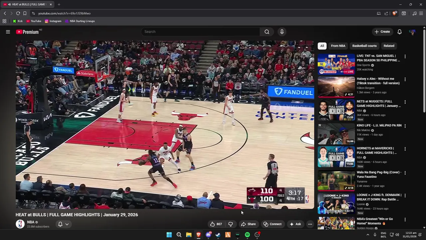Viewport: 426px width, 240px height.
Task: Click the video player to pause
Action: 165,125
